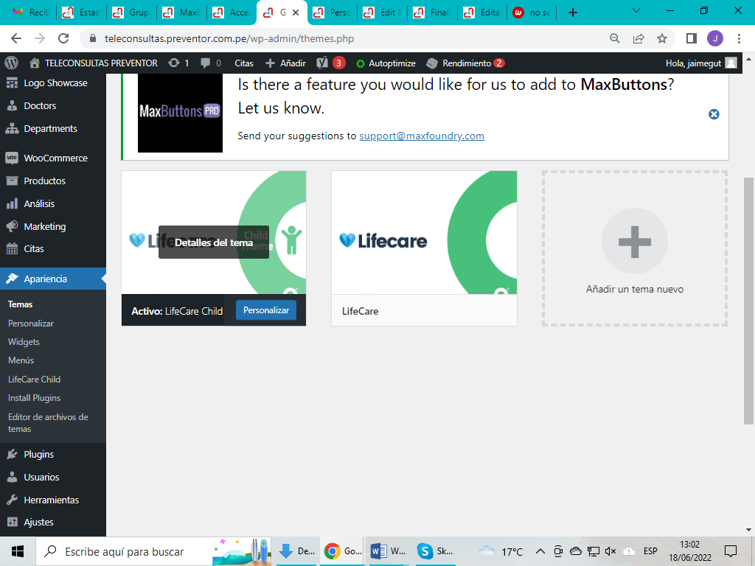Open tab search dropdown chevron
Image resolution: width=755 pixels, height=566 pixels.
coord(636,10)
